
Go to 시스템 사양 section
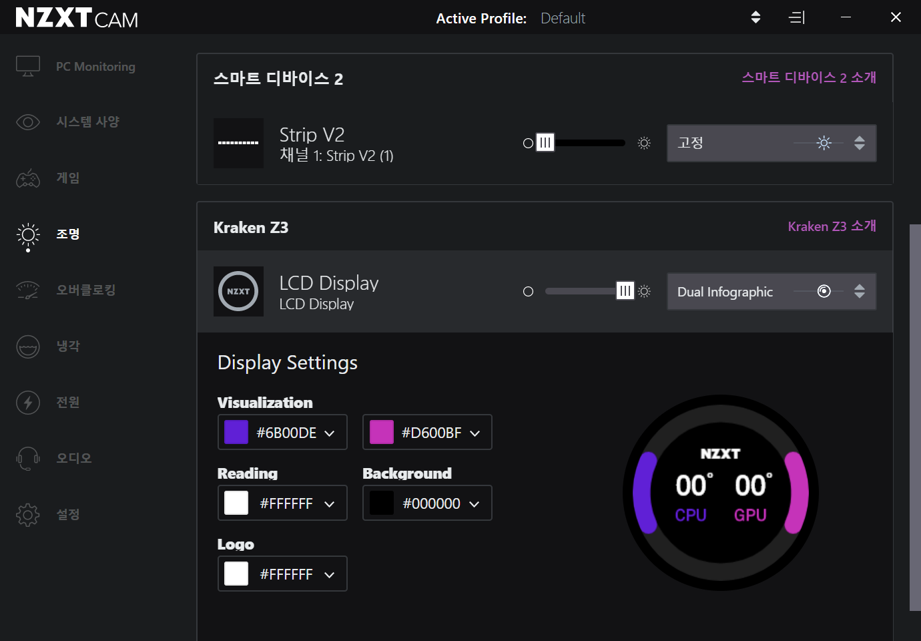tap(87, 122)
